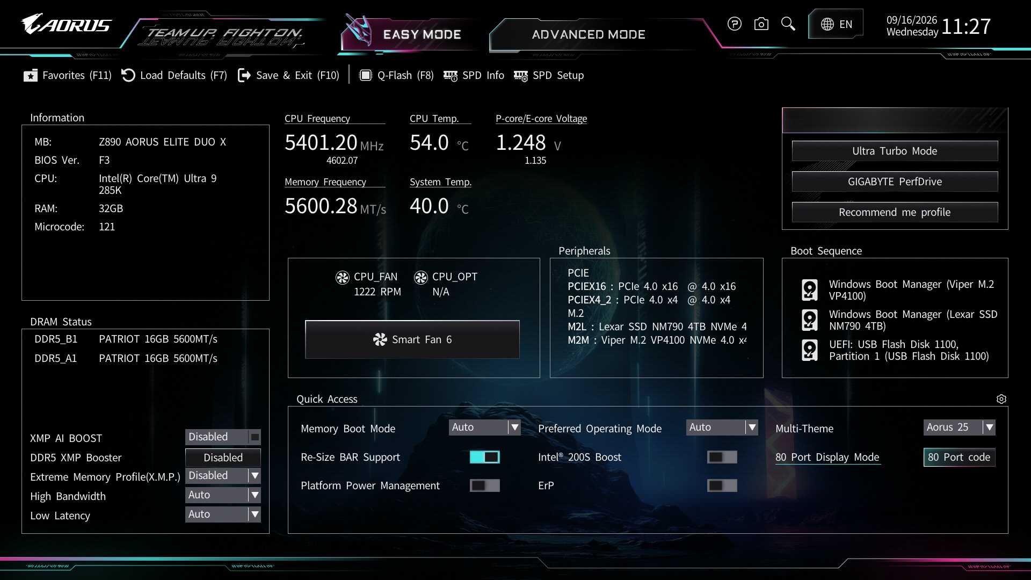Viewport: 1031px width, 580px height.
Task: Open the Preferred Operating Mode dropdown
Action: tap(722, 427)
